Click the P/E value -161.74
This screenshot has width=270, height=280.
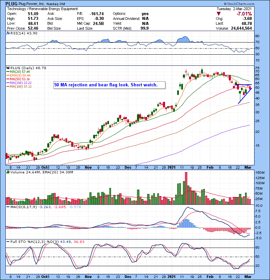97,14
